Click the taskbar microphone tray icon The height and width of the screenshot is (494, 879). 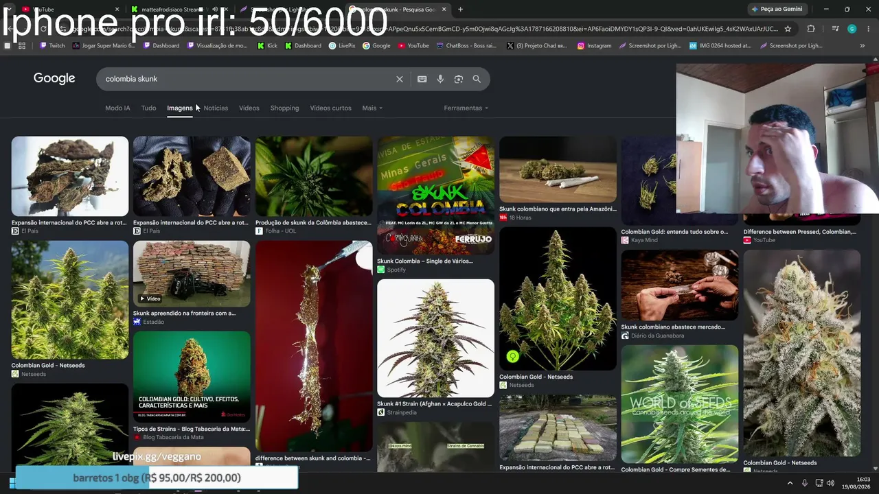click(805, 483)
